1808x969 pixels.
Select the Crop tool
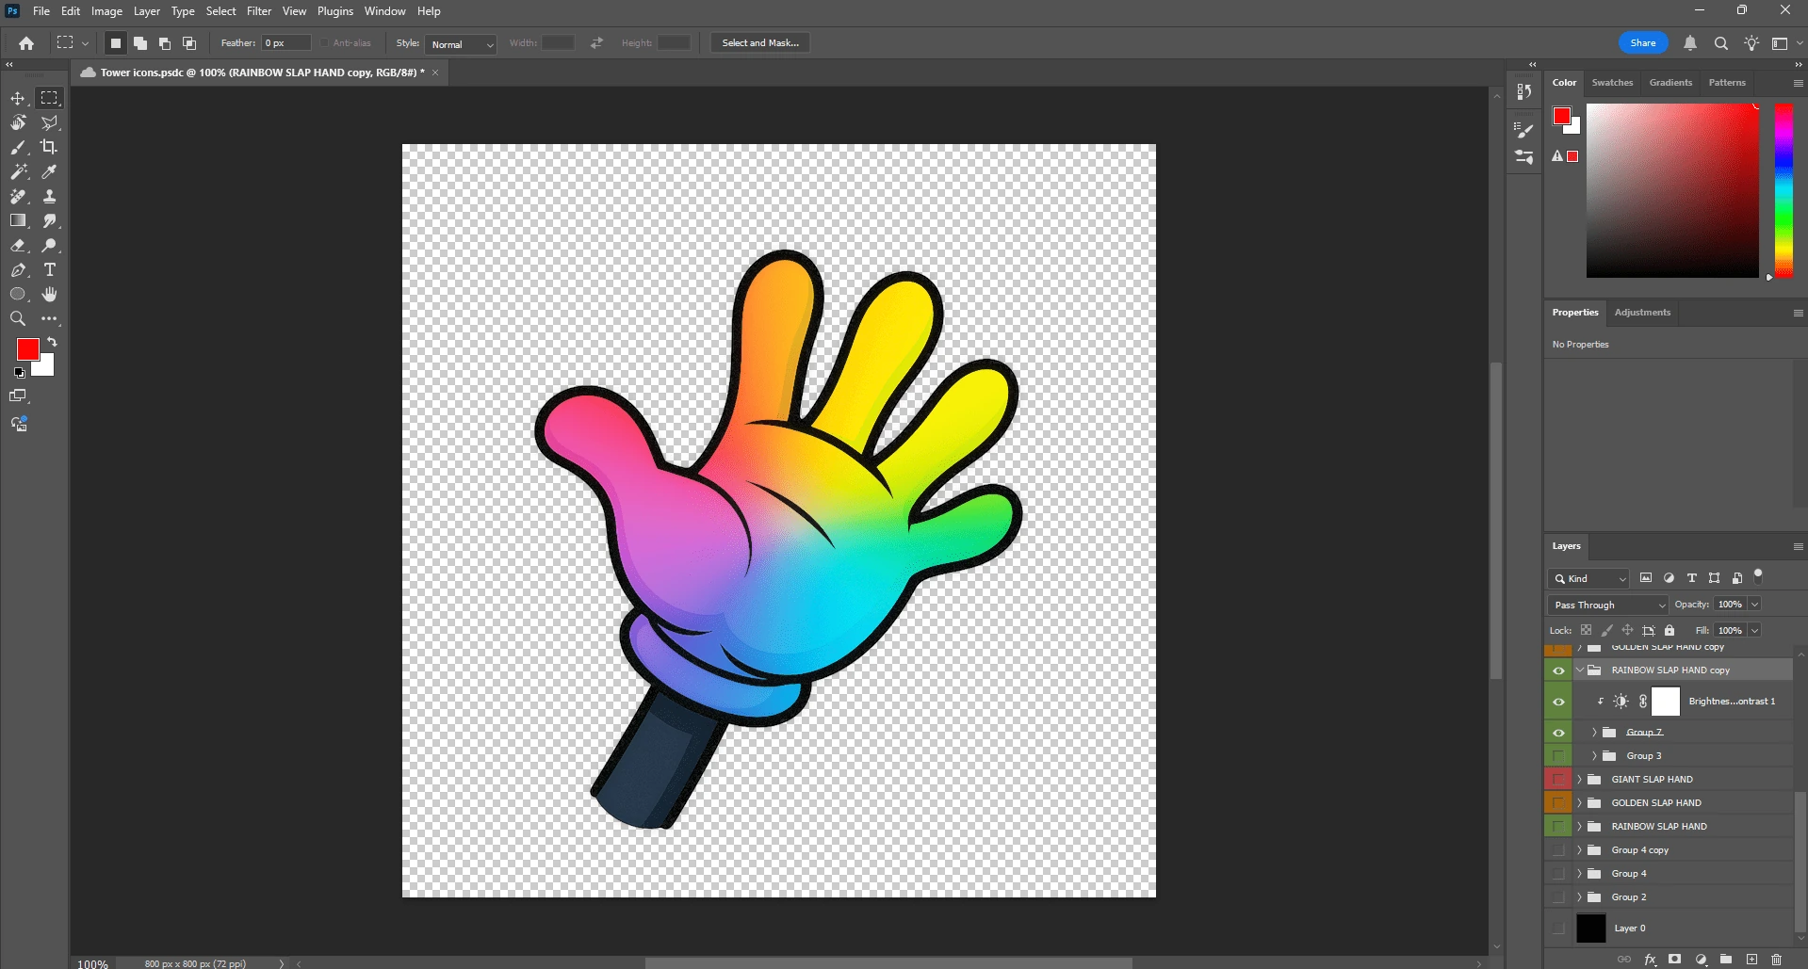tap(49, 147)
